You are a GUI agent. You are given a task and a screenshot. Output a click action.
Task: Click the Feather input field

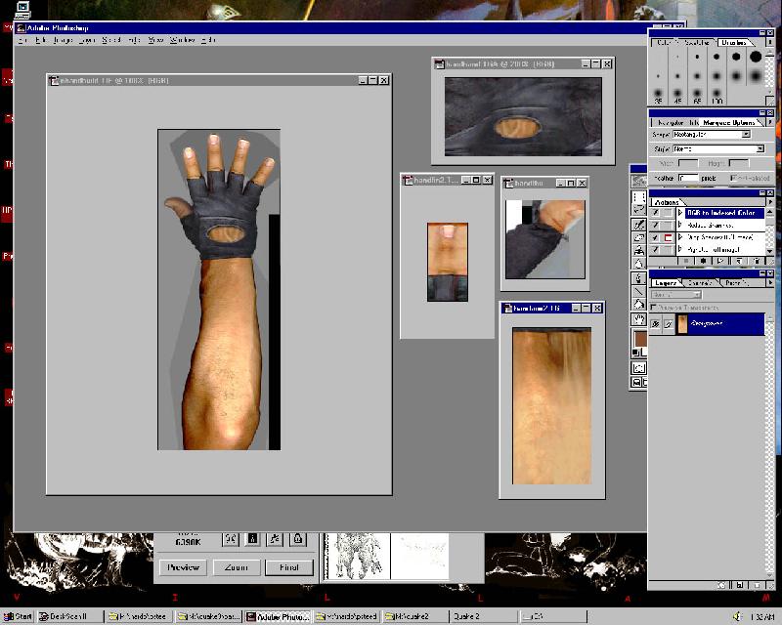tap(689, 177)
